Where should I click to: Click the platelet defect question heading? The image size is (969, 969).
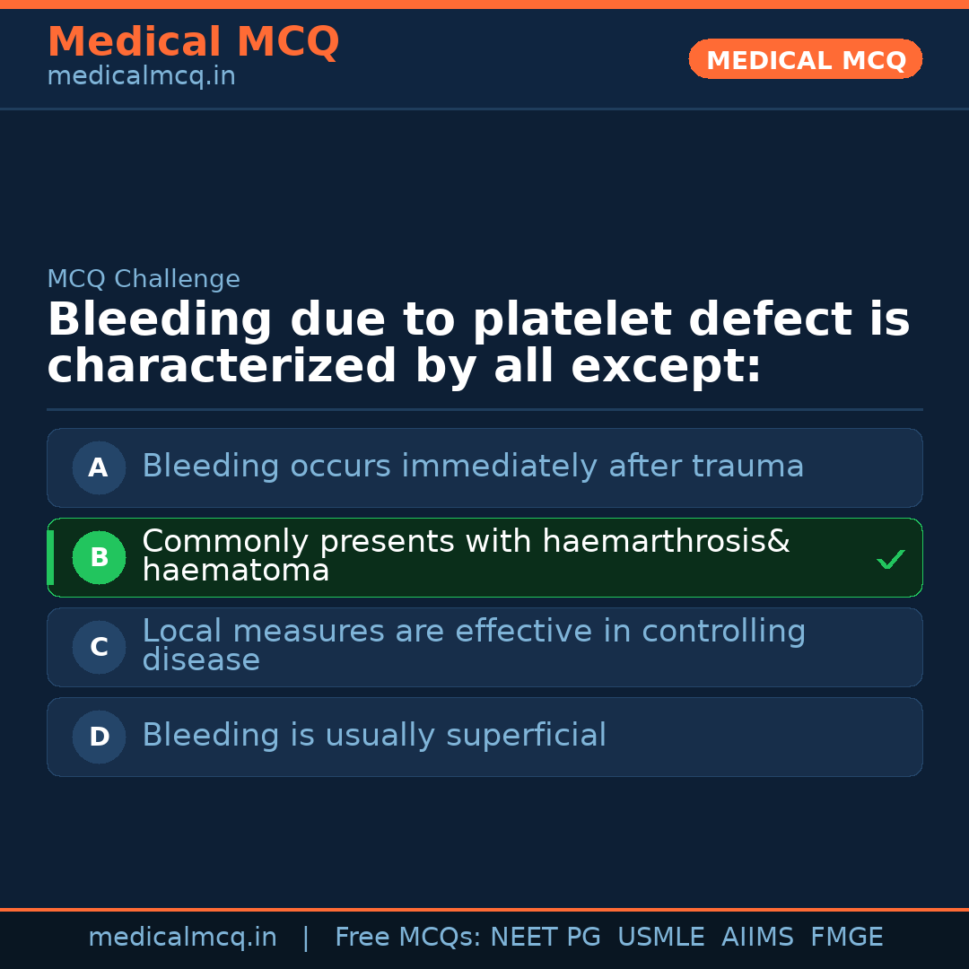[478, 343]
